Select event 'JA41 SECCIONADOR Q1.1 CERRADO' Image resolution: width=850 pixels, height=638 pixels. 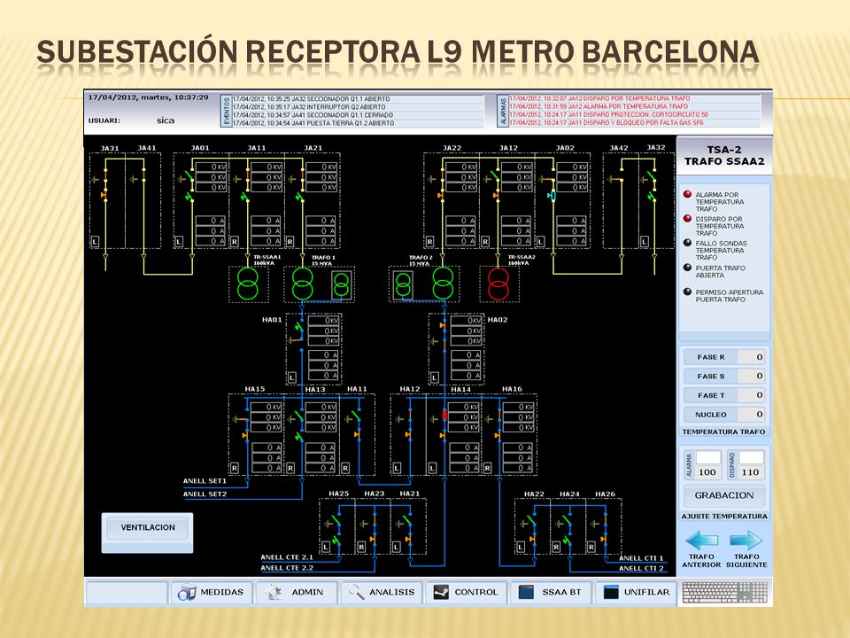point(358,115)
